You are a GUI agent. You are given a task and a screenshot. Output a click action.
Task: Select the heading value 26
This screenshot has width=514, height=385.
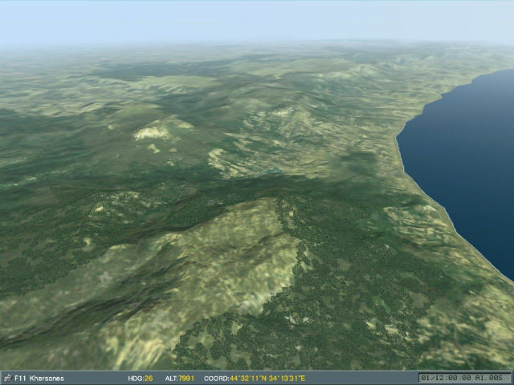pyautogui.click(x=149, y=378)
